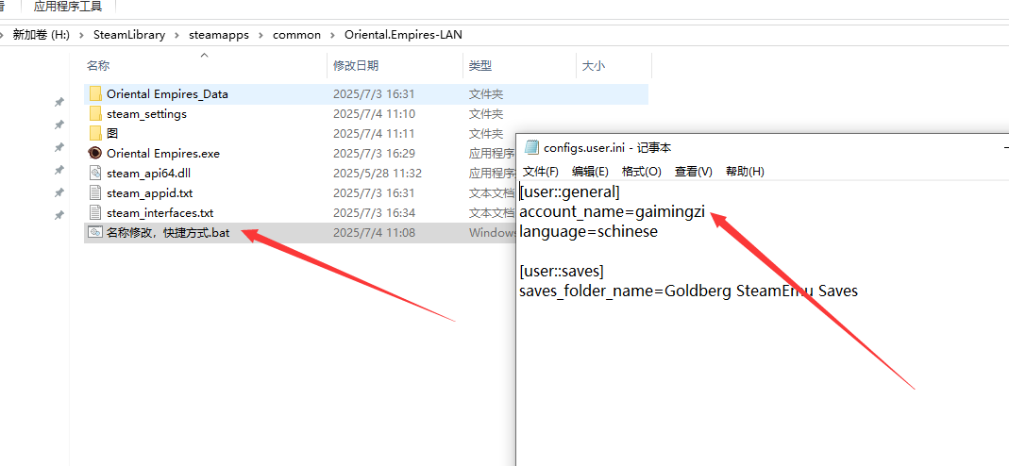Place cursor at end of account_name=gaimingzi line

tap(705, 211)
